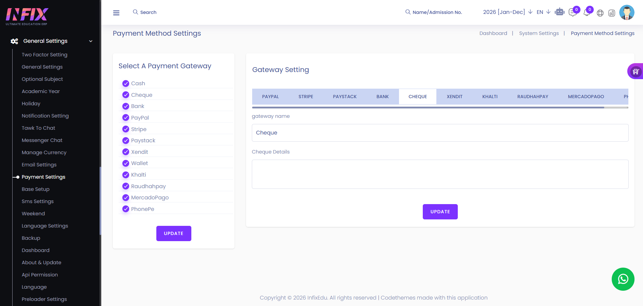
Task: Open the notifications bell
Action: tap(587, 13)
